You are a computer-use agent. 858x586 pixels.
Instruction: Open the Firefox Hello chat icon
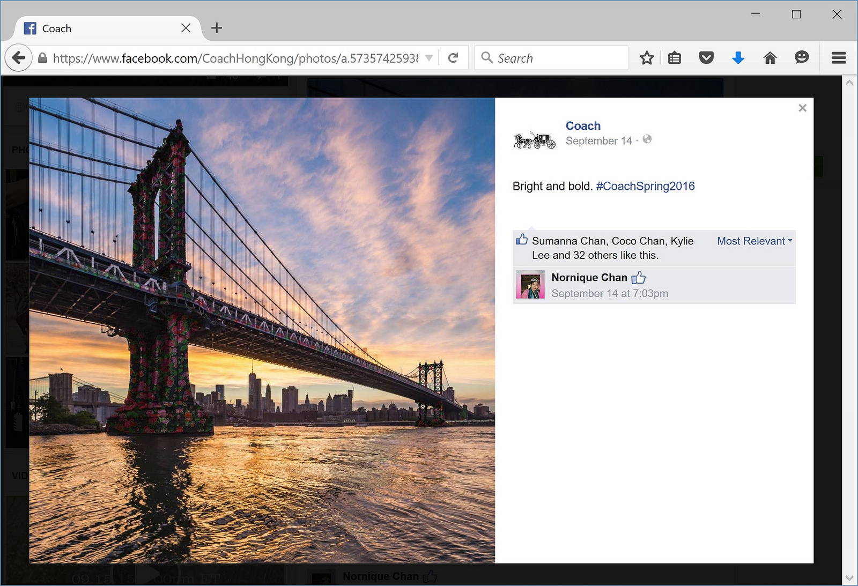pos(802,57)
